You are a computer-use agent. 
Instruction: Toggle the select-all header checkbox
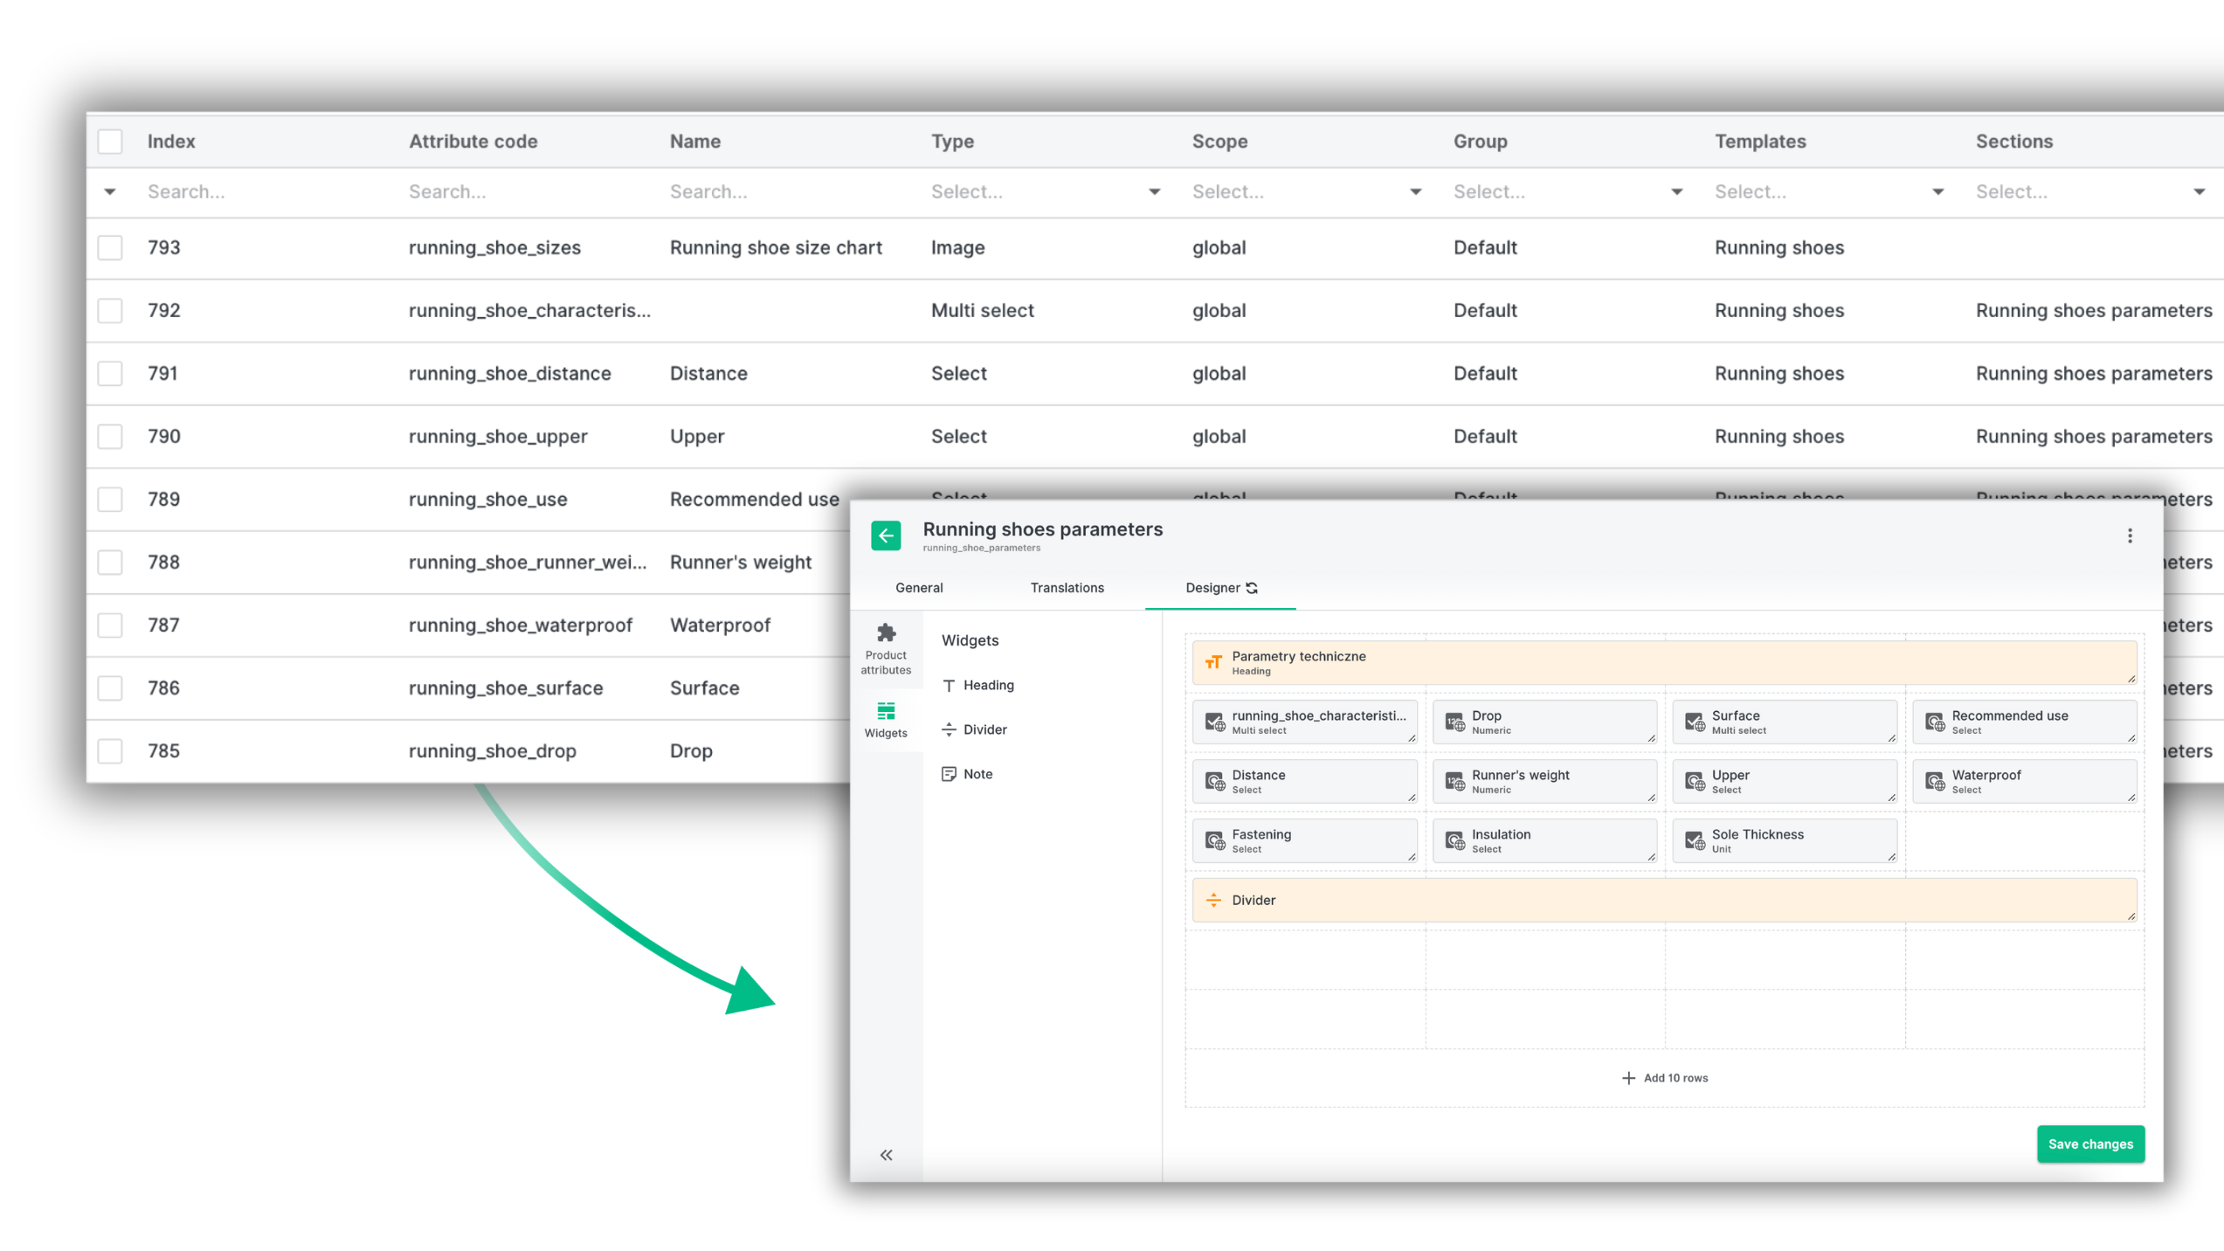(110, 142)
